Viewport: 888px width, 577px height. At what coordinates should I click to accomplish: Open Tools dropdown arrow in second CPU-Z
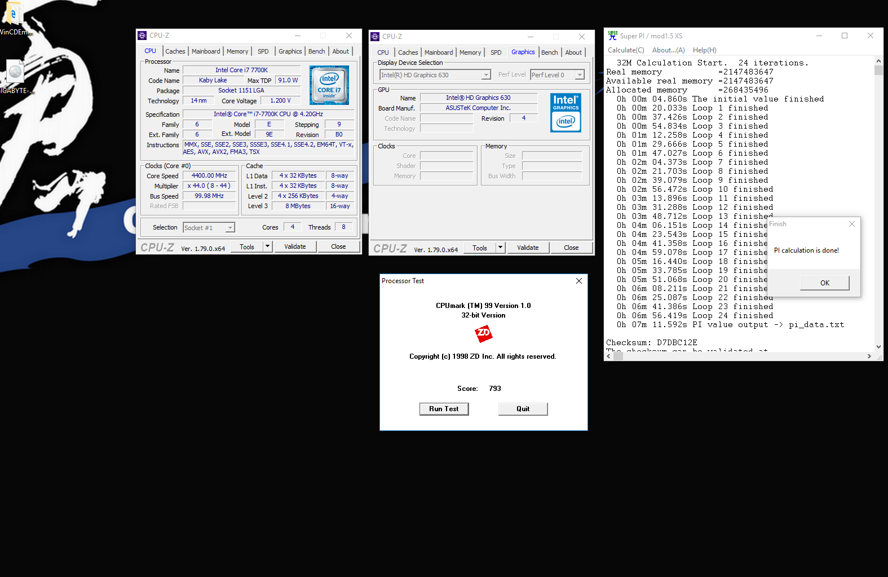tap(500, 248)
